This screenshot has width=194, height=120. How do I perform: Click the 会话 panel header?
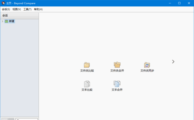(19, 15)
